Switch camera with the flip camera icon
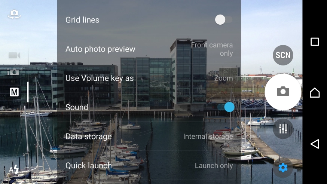 coord(14,14)
